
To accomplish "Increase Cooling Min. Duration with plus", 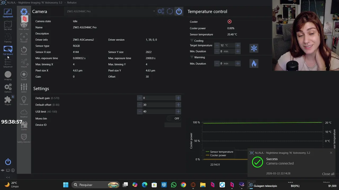I will tap(238, 51).
